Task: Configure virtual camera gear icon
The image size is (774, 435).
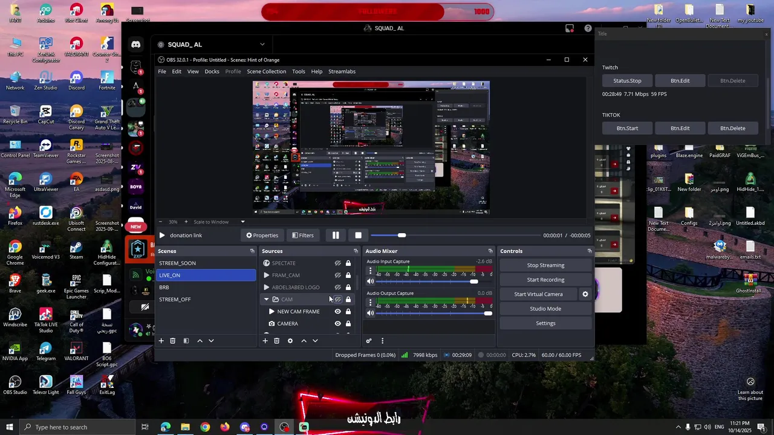Action: coord(585,294)
